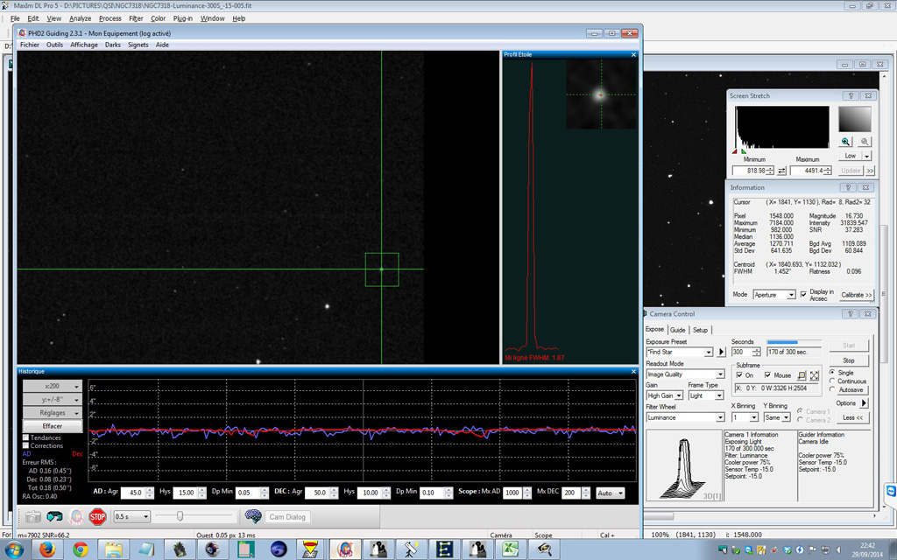Image resolution: width=897 pixels, height=560 pixels.
Task: Click the zoom magnifier in Screen Stretch
Action: click(844, 141)
